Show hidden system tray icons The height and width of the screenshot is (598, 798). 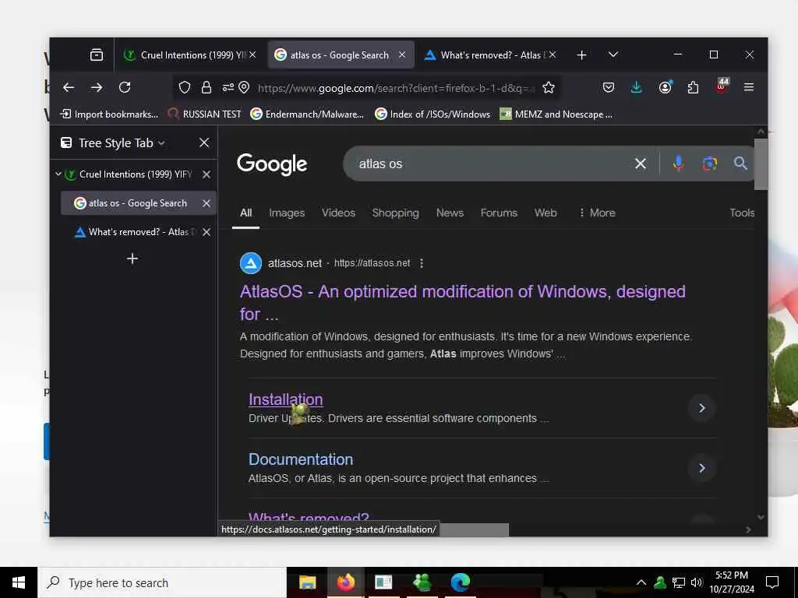pyautogui.click(x=641, y=582)
